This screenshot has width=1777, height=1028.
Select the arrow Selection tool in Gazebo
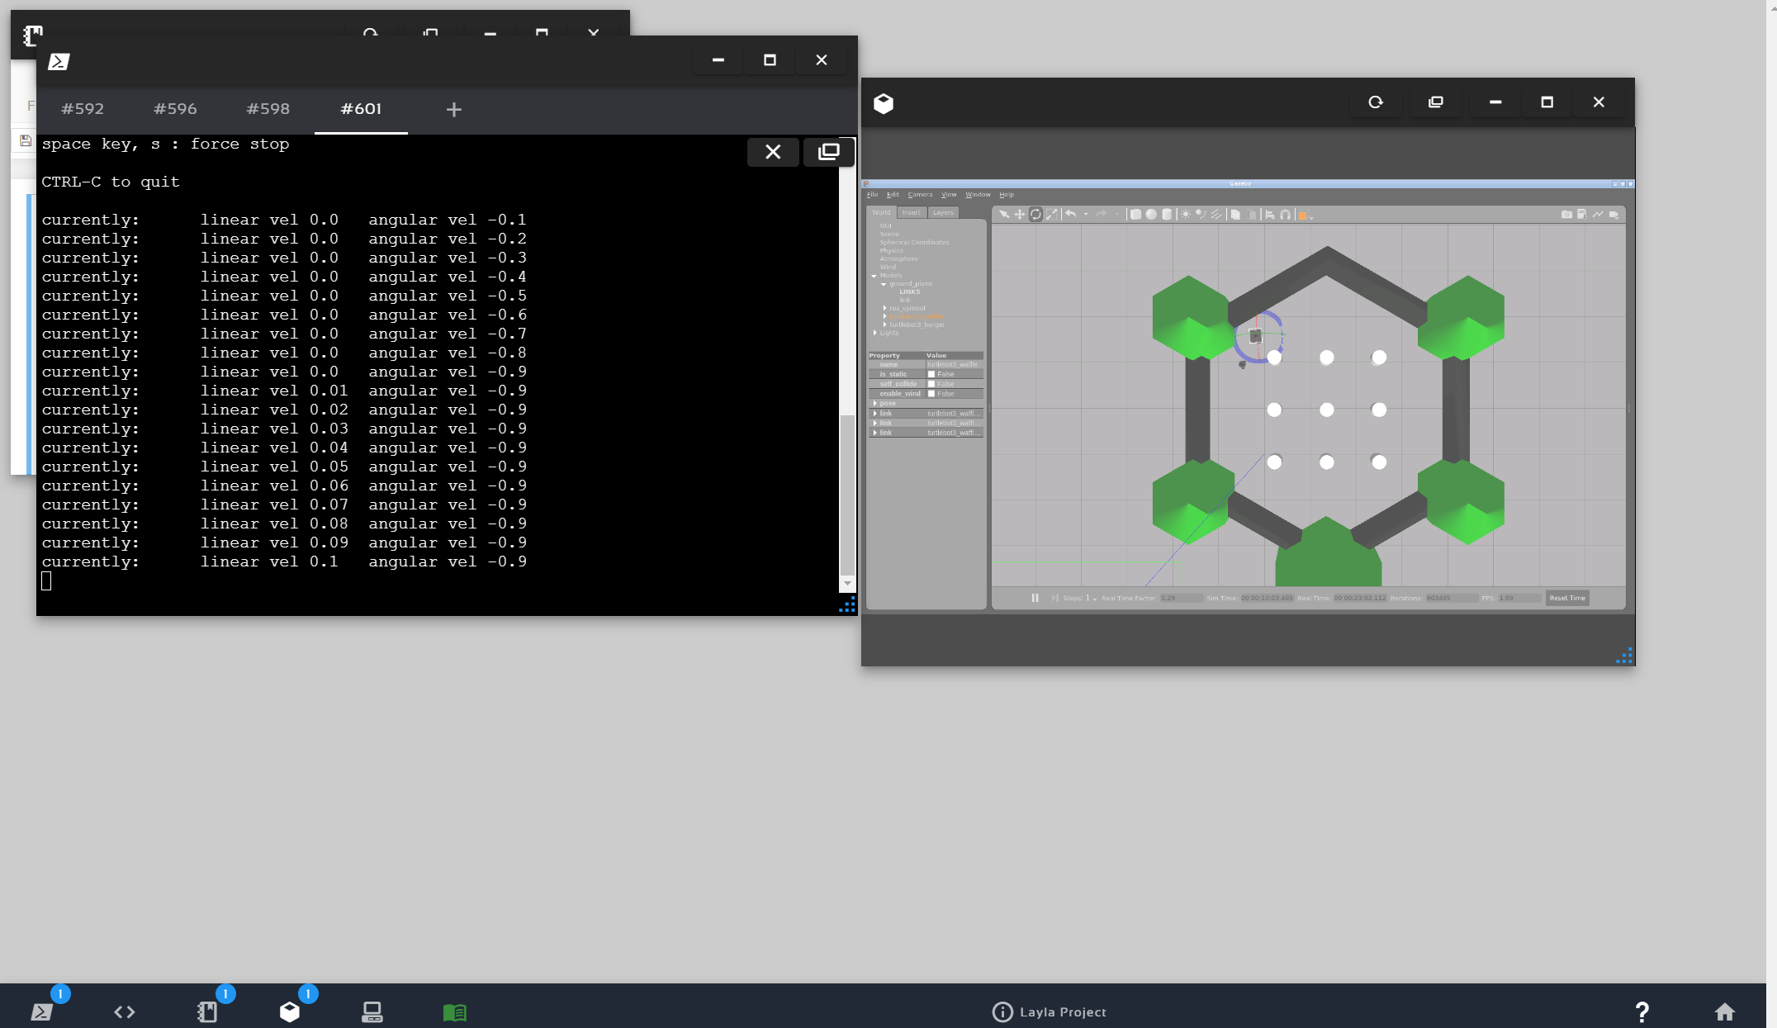[1004, 214]
